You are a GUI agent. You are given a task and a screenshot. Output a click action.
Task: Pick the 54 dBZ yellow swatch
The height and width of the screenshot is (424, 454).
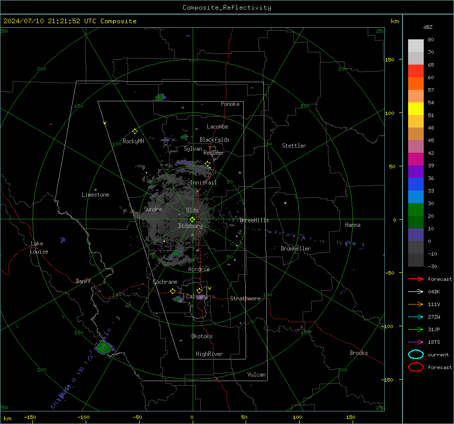(x=416, y=108)
